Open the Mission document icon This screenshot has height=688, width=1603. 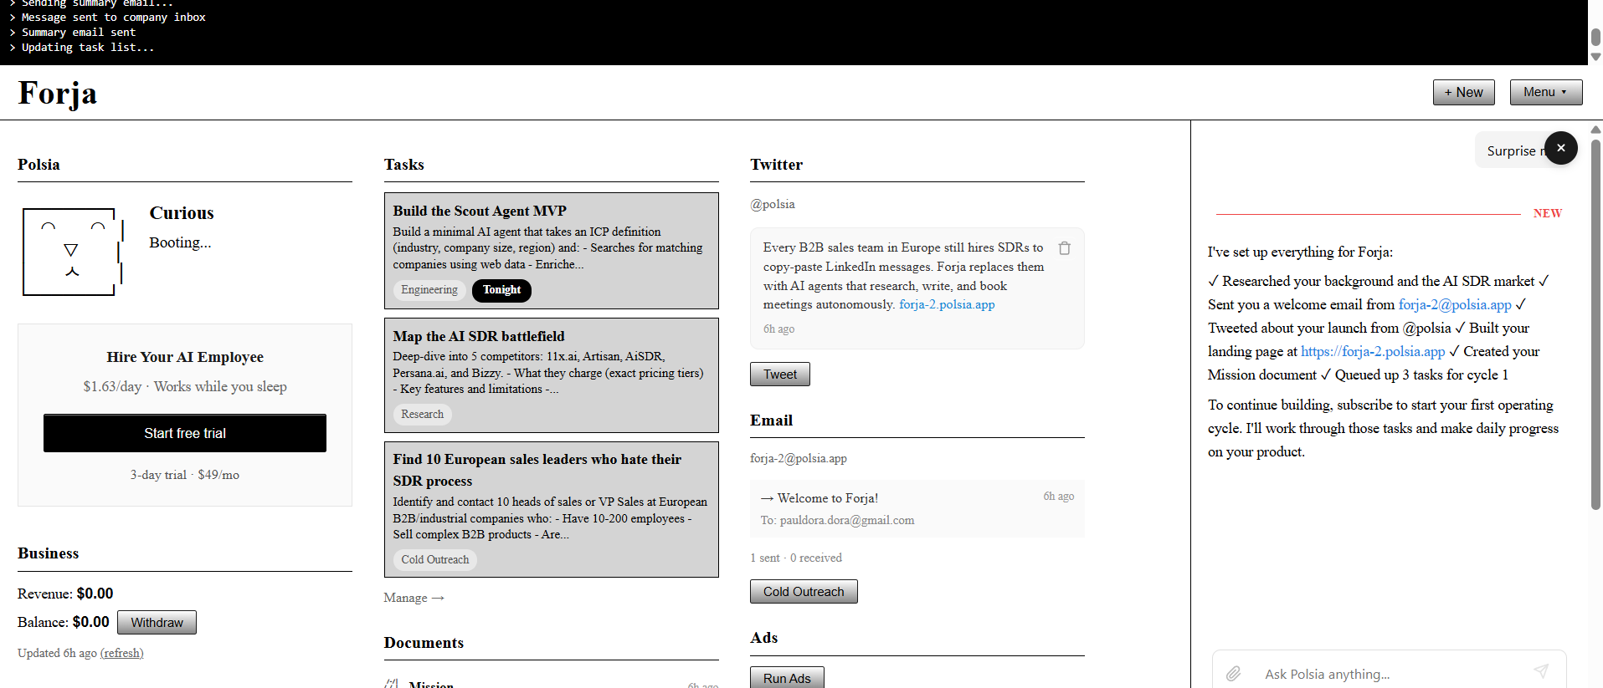click(392, 684)
